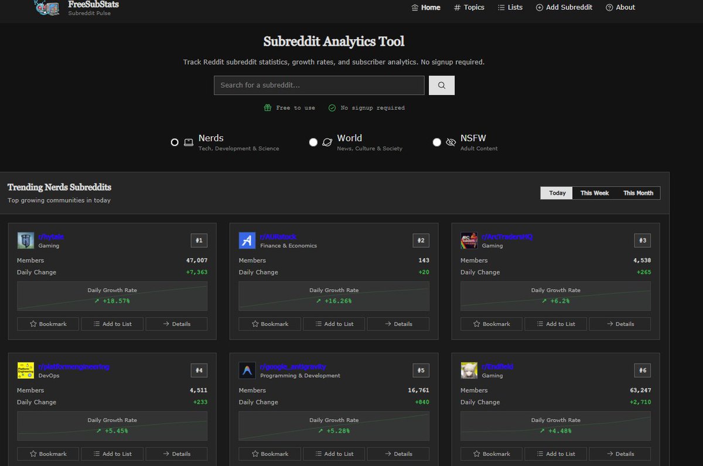This screenshot has height=466, width=703.
Task: Switch to the Today tab
Action: [x=557, y=193]
